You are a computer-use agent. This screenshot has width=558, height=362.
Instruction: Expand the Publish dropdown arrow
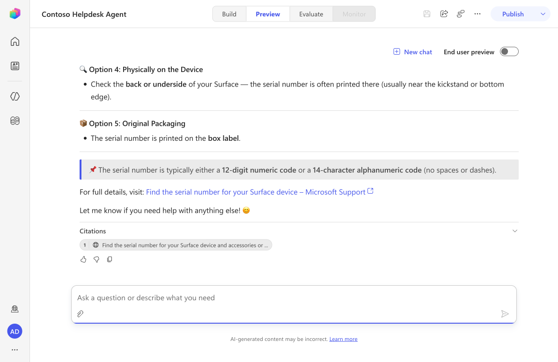[x=543, y=14]
